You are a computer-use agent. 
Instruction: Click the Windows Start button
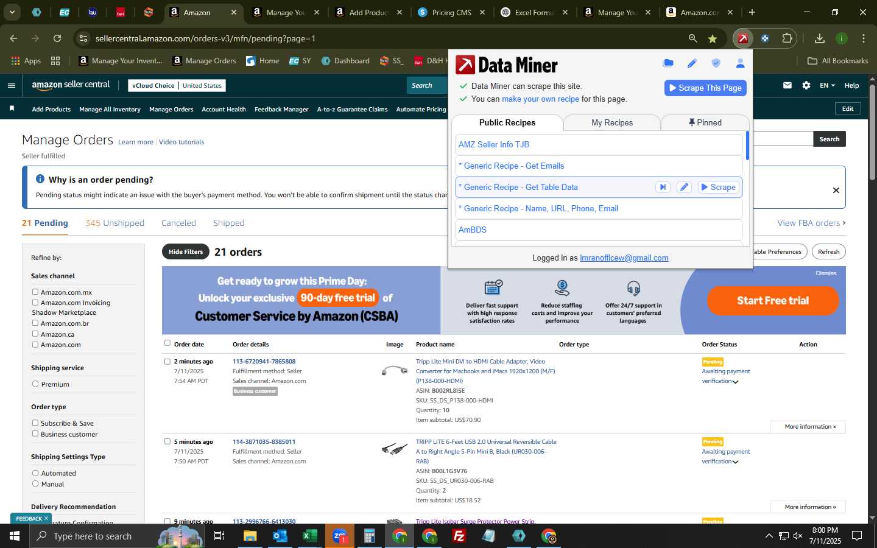(15, 536)
